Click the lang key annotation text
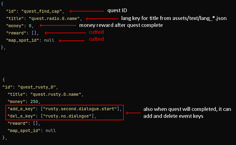This screenshot has height=145, width=236. tap(174, 18)
